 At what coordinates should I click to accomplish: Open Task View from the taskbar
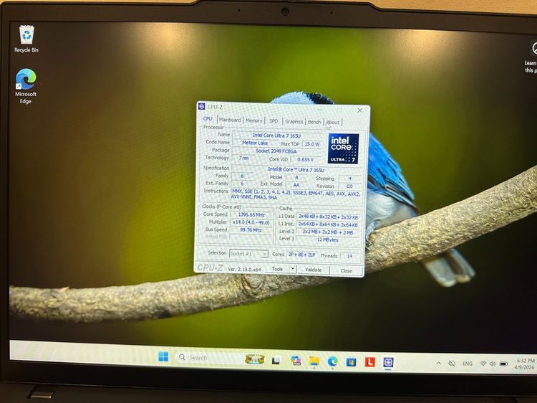point(276,361)
